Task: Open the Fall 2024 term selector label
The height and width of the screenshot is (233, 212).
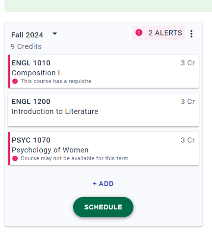Action: [27, 35]
